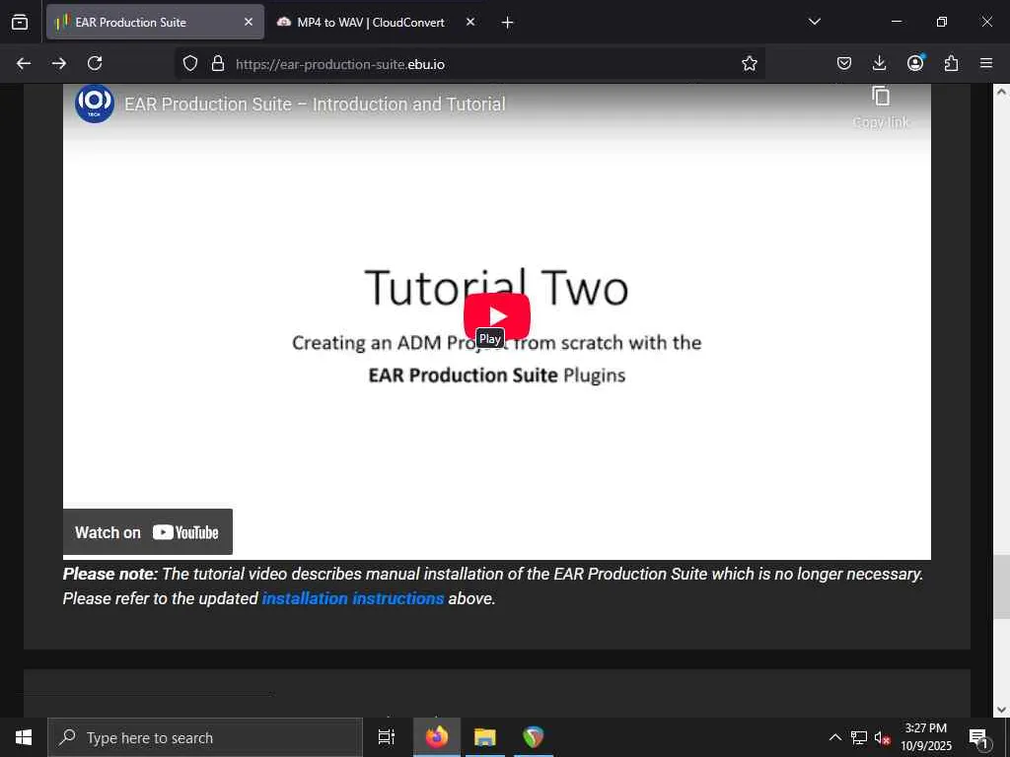Open a new browser tab
This screenshot has height=757, width=1010.
point(508,23)
